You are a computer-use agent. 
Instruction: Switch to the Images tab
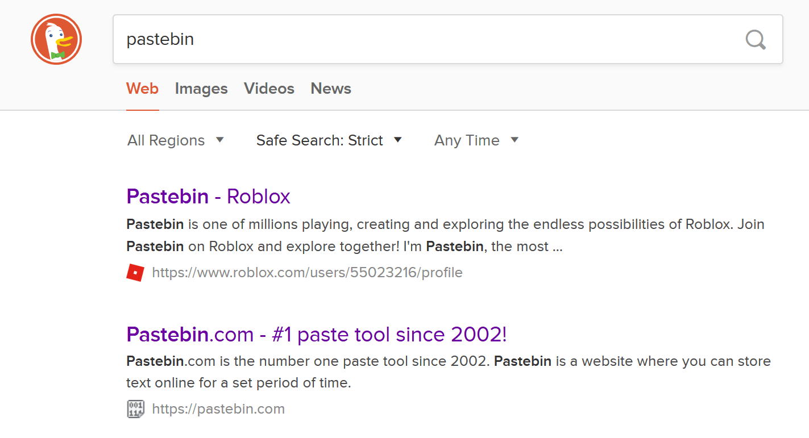click(201, 89)
